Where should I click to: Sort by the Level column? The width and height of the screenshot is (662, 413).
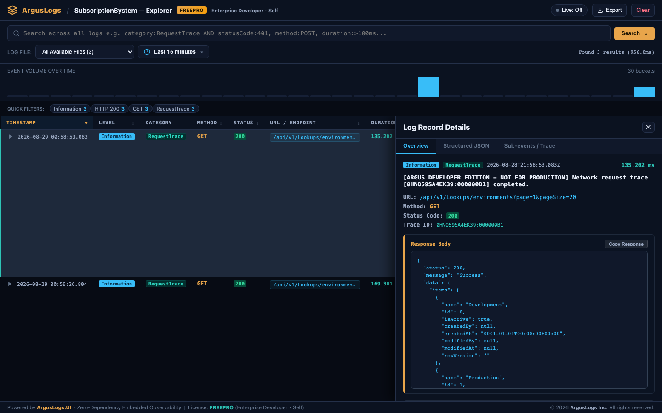click(116, 123)
